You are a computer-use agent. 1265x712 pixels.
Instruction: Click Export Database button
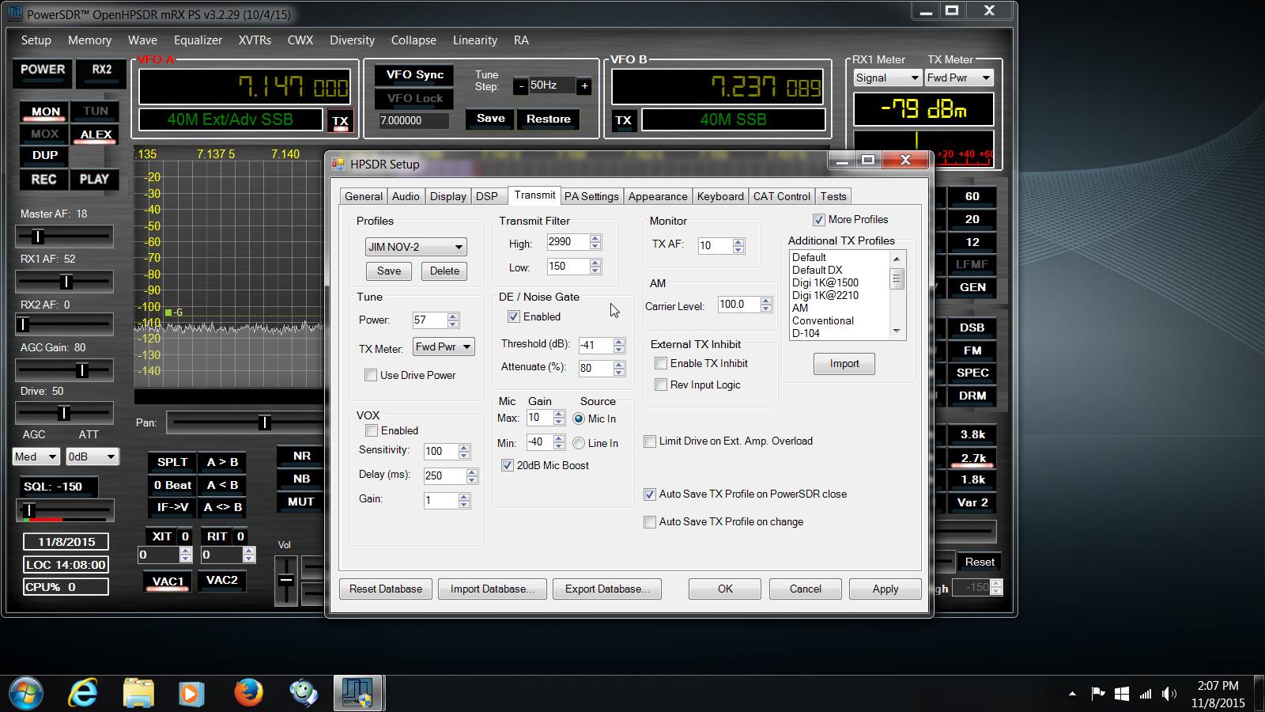click(x=607, y=589)
